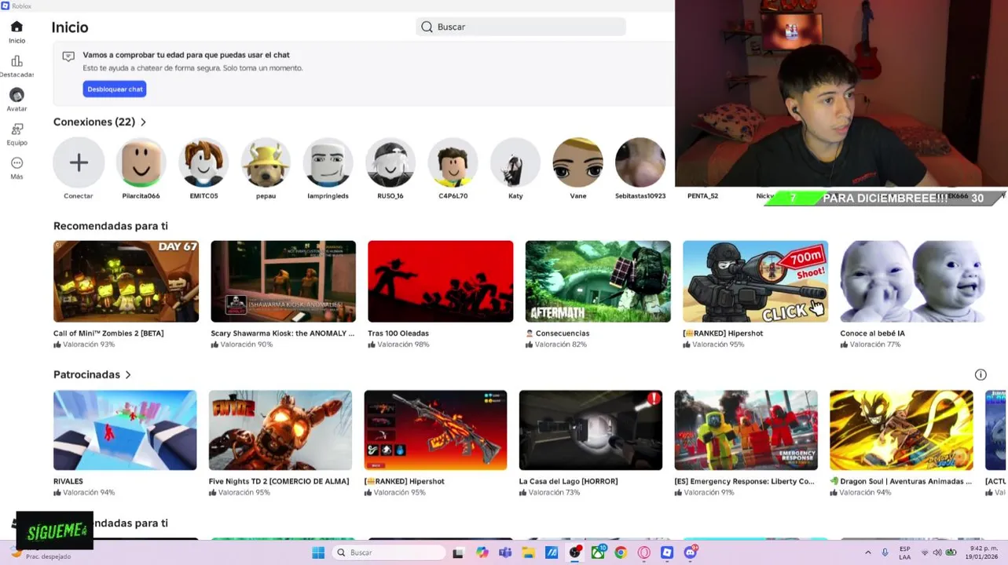Open Vane connection avatar
This screenshot has height=565, width=1008.
[577, 162]
